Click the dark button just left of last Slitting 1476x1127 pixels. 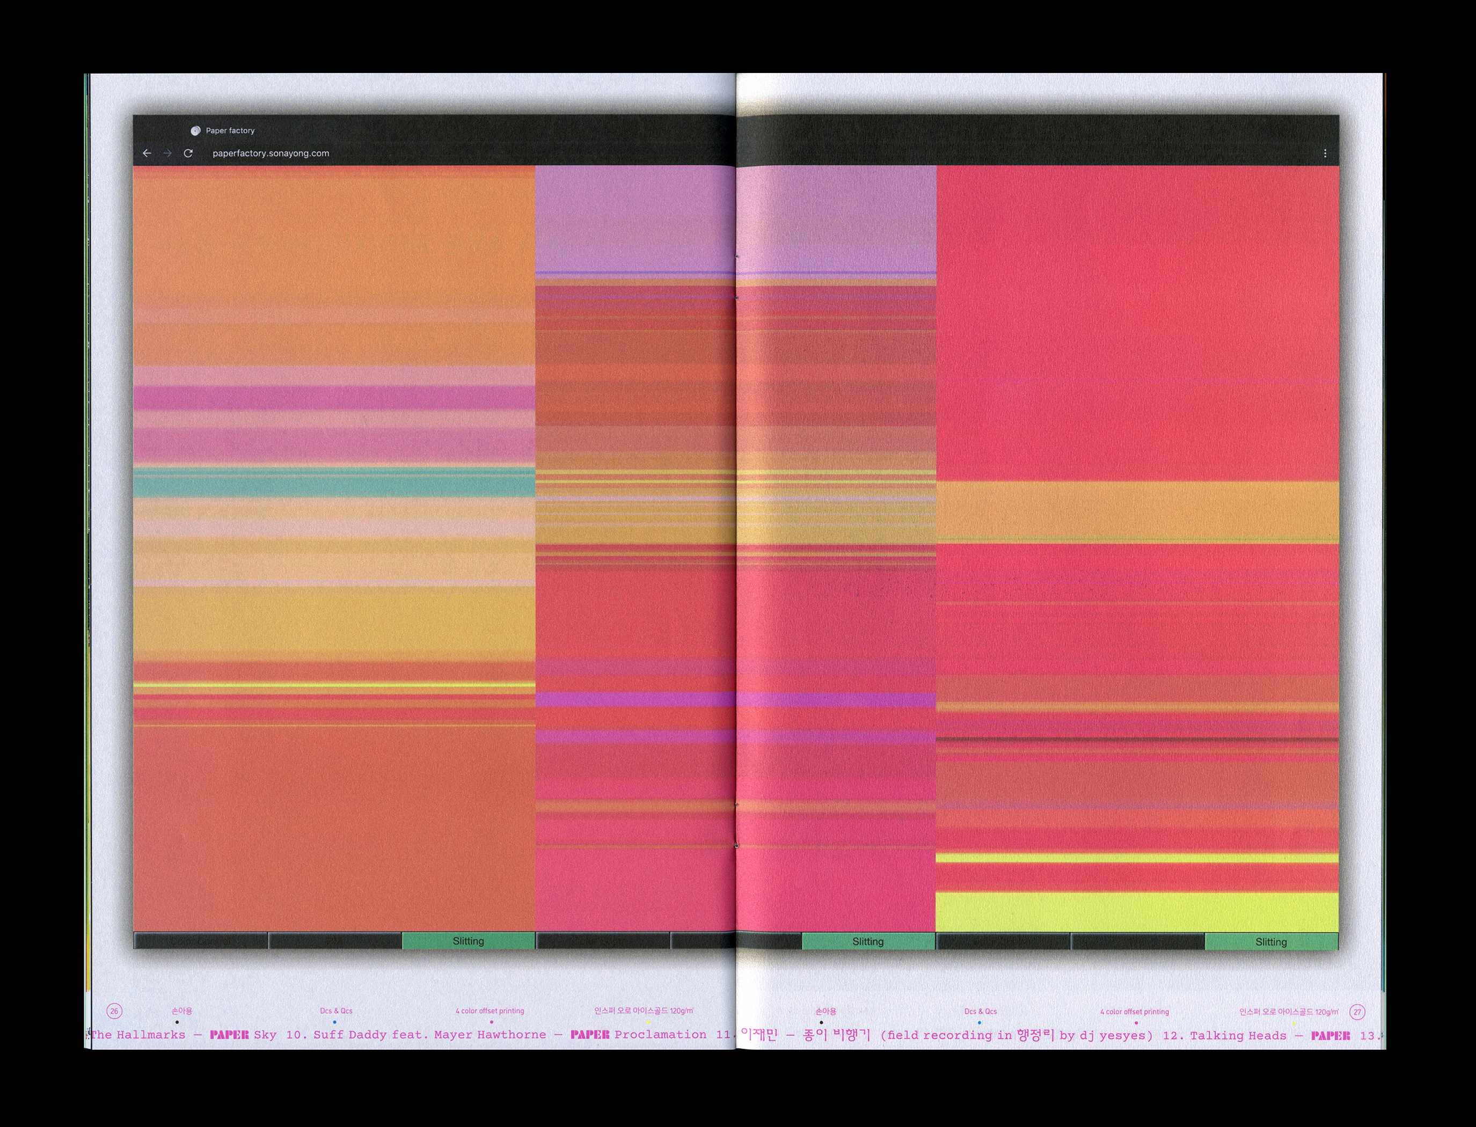1138,942
